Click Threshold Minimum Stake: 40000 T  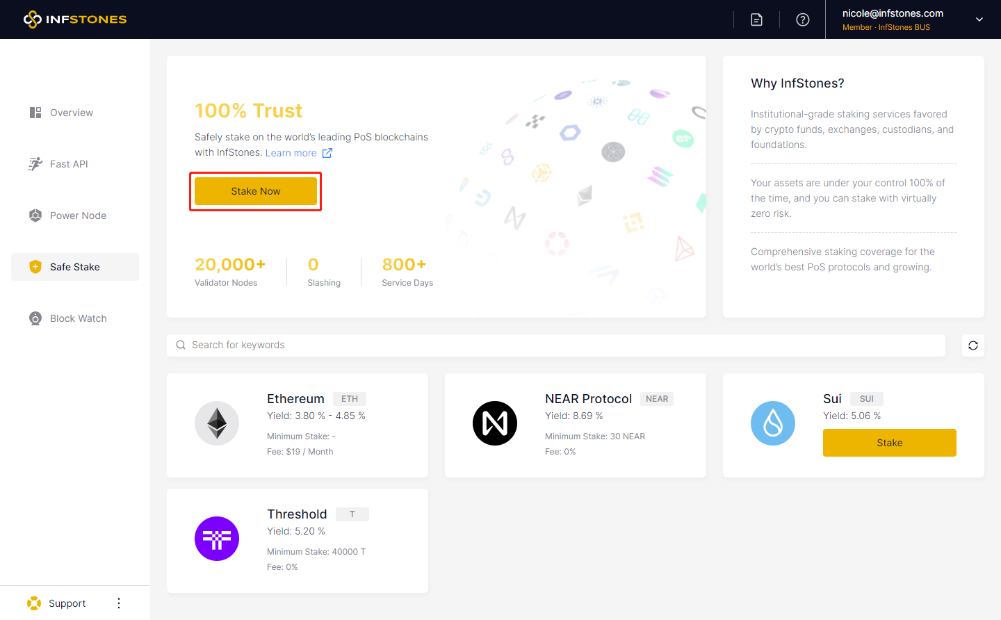pos(316,552)
